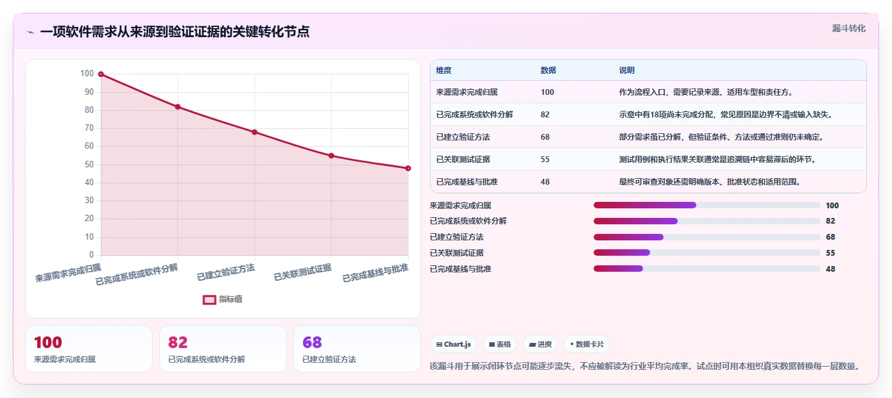Screen dimensions: 892x398
Task: Click the 来源需求完成归属 progress bar
Action: point(707,205)
